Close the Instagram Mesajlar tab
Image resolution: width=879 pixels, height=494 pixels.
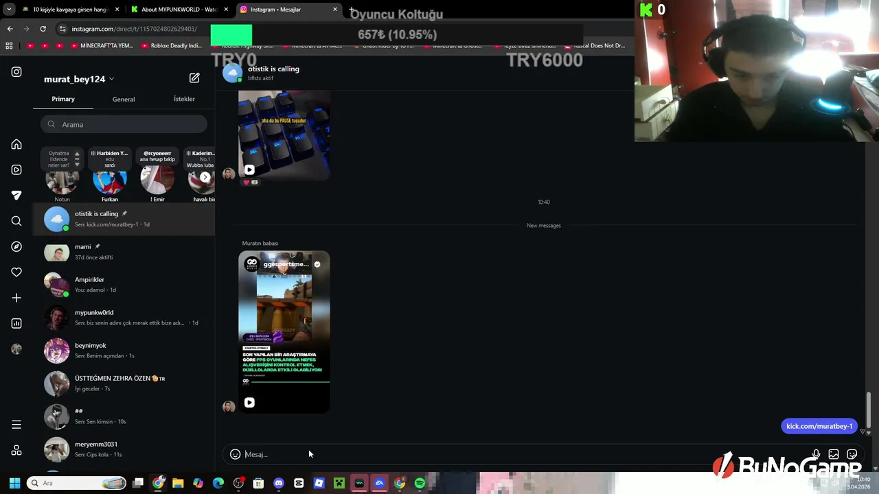point(335,10)
